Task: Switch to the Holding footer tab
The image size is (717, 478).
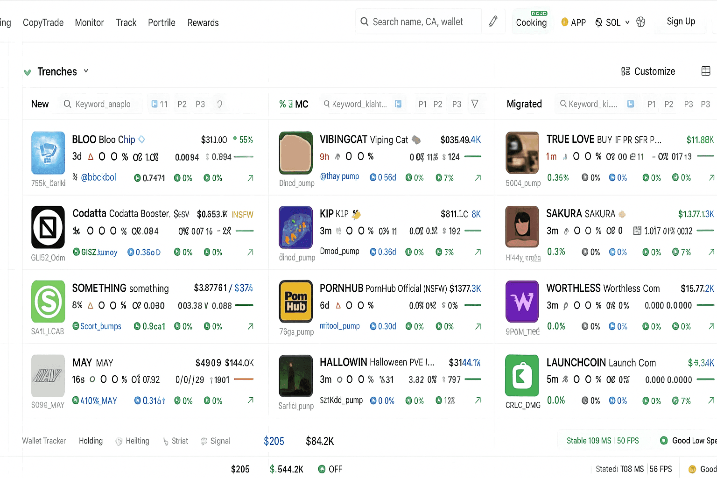Action: [x=91, y=441]
